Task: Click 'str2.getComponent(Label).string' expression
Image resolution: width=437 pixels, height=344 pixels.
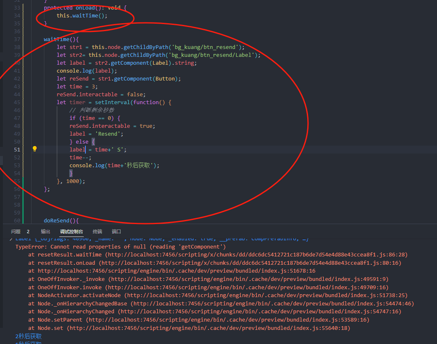Action: point(144,63)
